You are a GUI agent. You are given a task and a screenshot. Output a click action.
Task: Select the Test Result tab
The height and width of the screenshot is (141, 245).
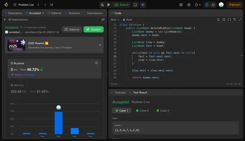coord(138,93)
